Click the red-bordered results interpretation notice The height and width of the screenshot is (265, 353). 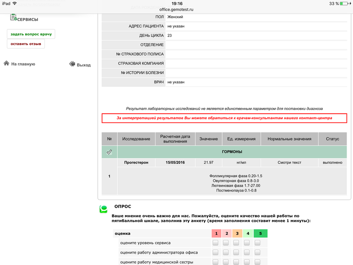pyautogui.click(x=224, y=118)
